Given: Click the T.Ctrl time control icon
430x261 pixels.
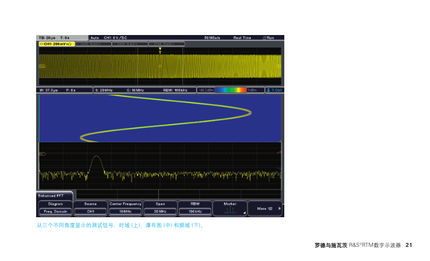Looking at the screenshot, I should [x=274, y=90].
